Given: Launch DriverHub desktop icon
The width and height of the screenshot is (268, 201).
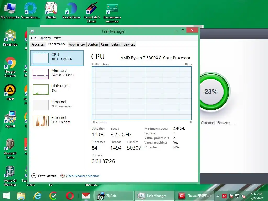Looking at the screenshot, I should tap(10, 38).
